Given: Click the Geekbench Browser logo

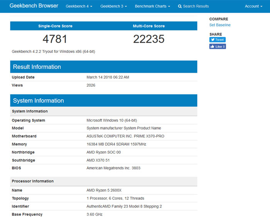Looking at the screenshot, I should [x=34, y=6].
